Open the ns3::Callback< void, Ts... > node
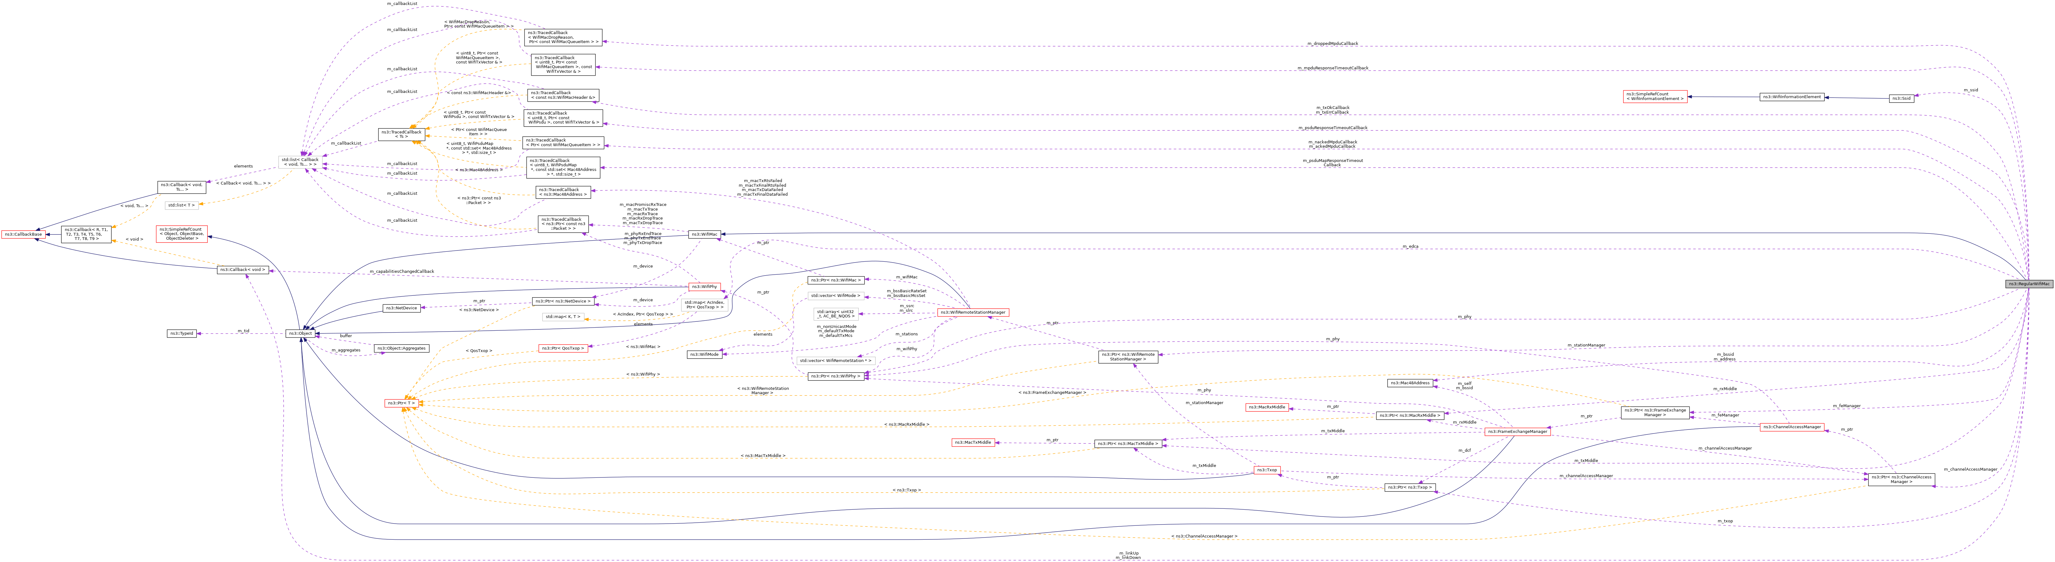2055x562 pixels. [182, 187]
